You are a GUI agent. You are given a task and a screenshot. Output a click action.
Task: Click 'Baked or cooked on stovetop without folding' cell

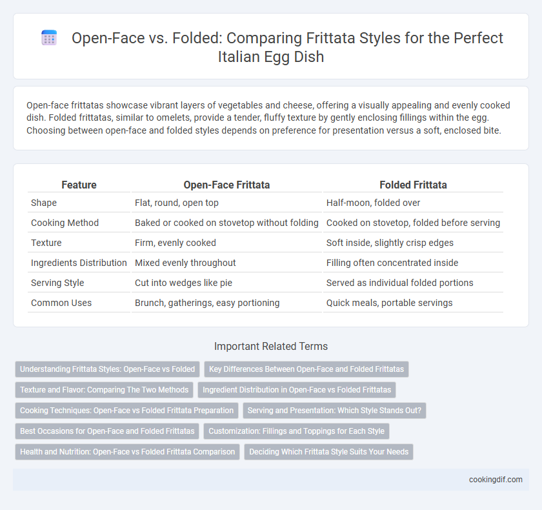coord(226,223)
